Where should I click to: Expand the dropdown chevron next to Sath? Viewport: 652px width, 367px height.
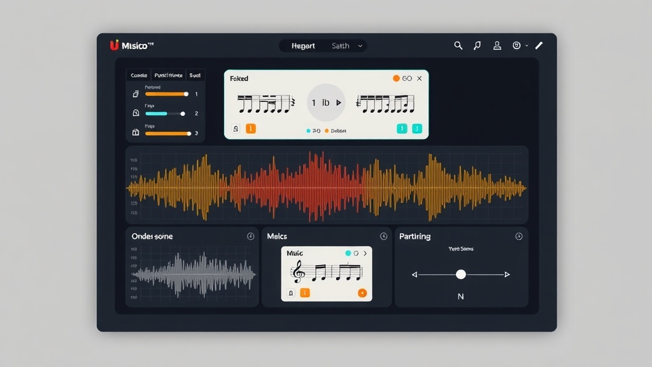(360, 46)
